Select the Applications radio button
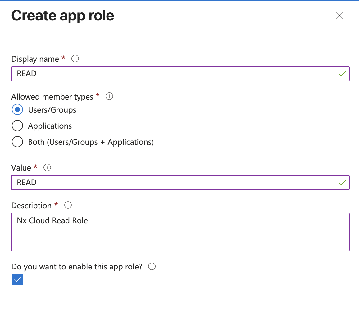The image size is (359, 315). pyautogui.click(x=17, y=126)
